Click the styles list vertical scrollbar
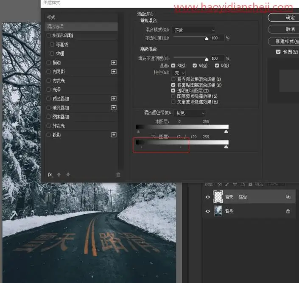This screenshot has width=299, height=283. (120, 91)
